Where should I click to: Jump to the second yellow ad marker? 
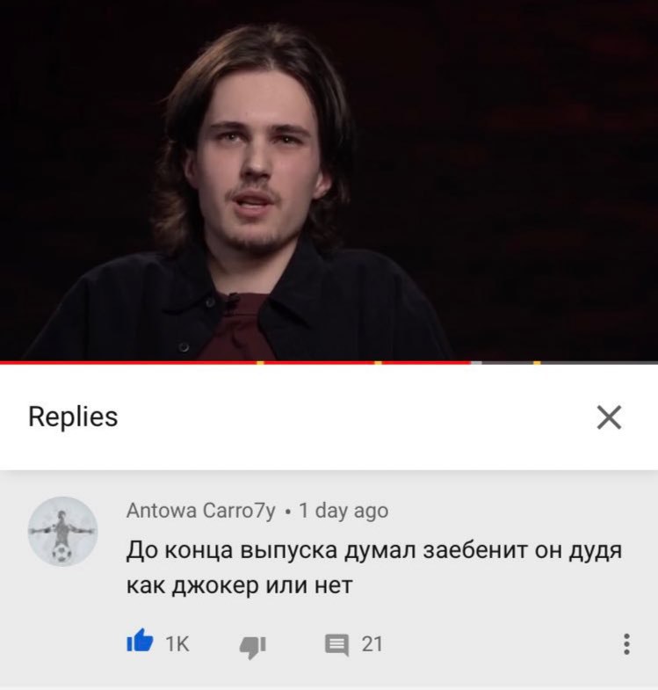pyautogui.click(x=379, y=363)
